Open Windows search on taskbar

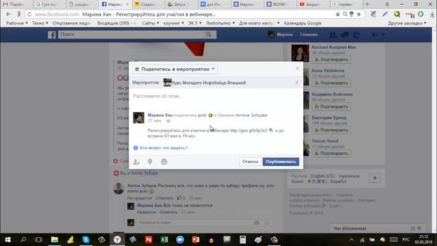point(23,240)
